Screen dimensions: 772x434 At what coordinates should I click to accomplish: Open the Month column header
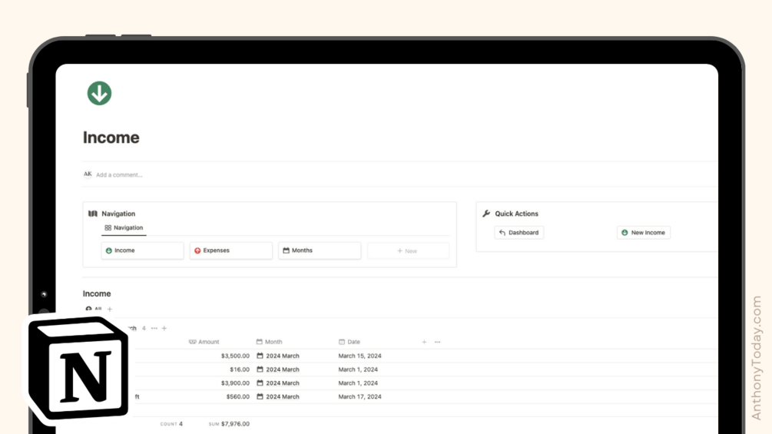[270, 342]
